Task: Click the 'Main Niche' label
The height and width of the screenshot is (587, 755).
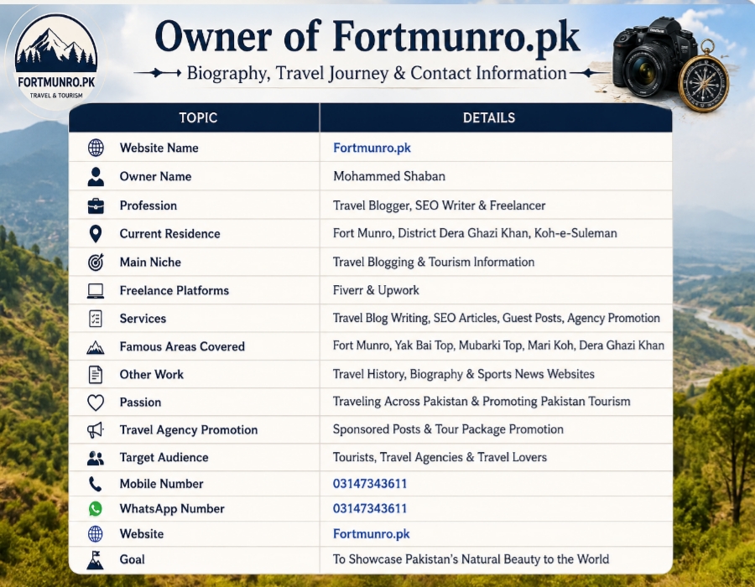Action: click(x=150, y=262)
